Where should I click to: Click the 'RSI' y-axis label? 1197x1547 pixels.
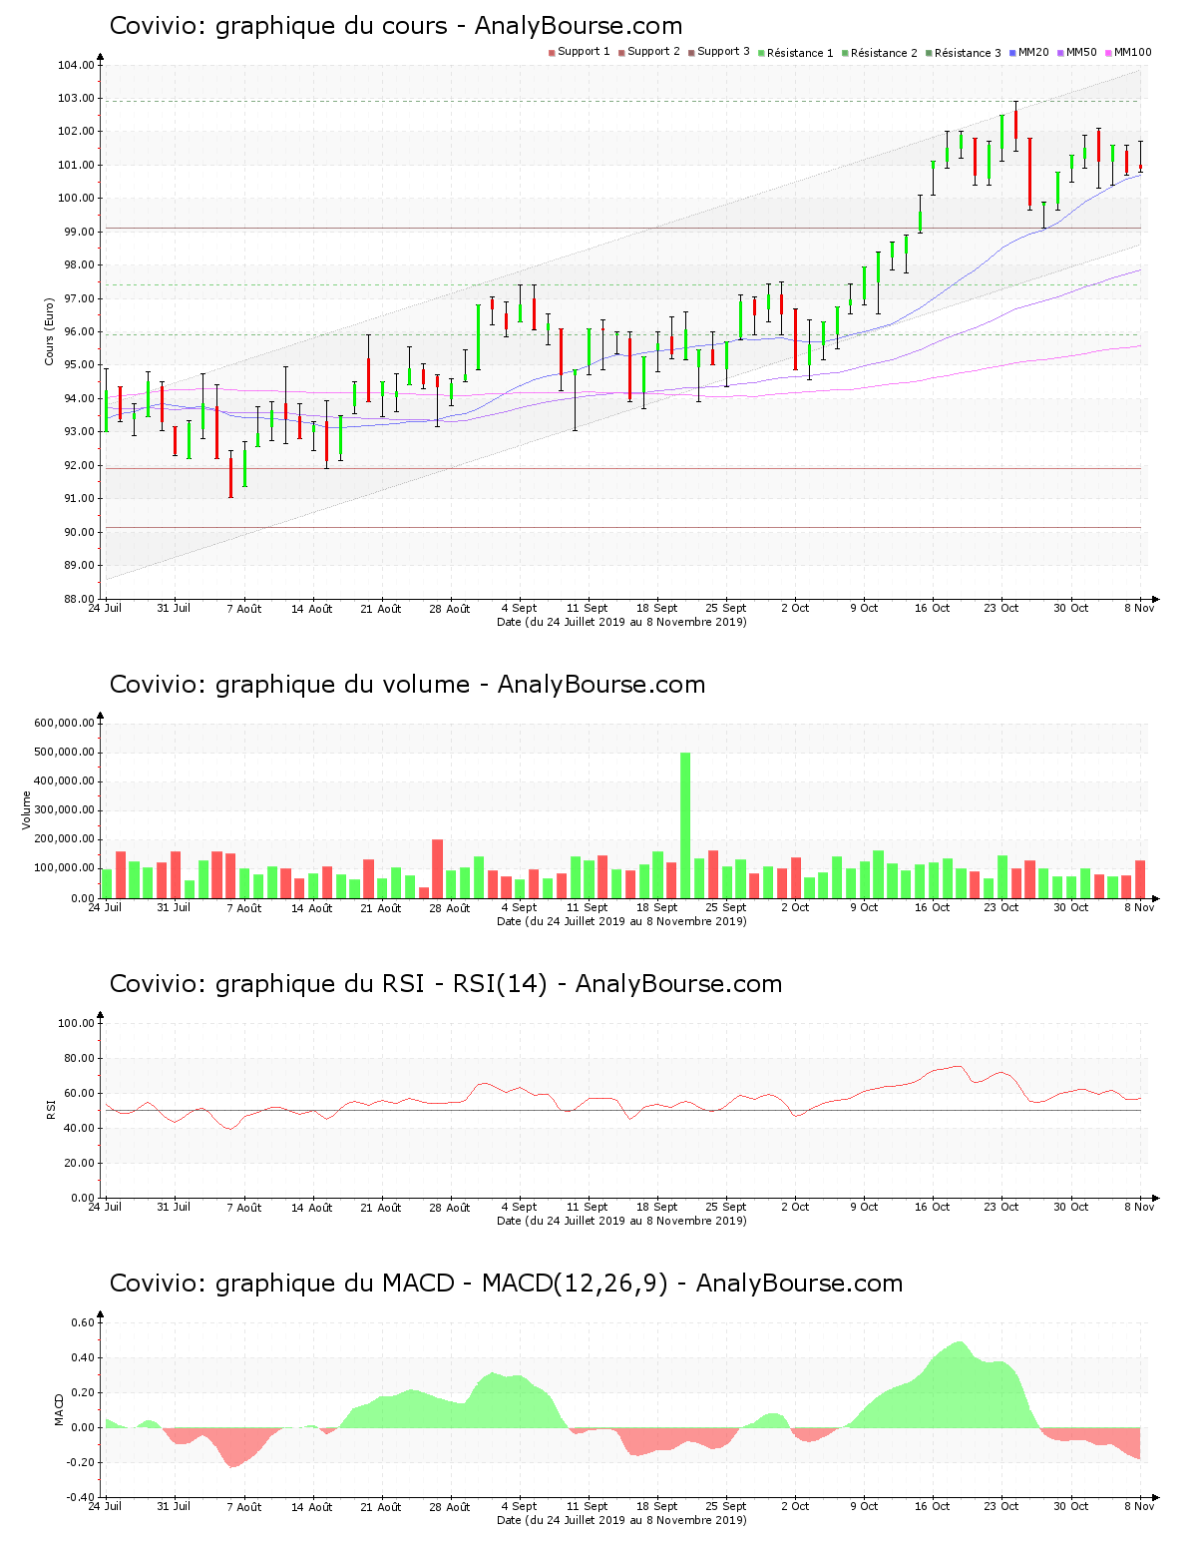point(50,1109)
